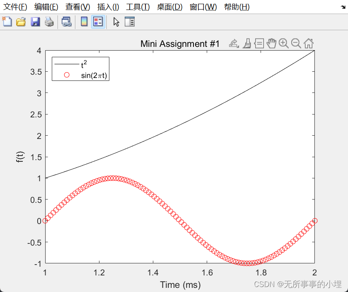This screenshot has width=348, height=292.
Task: Restore the view with the home icon
Action: (308, 43)
